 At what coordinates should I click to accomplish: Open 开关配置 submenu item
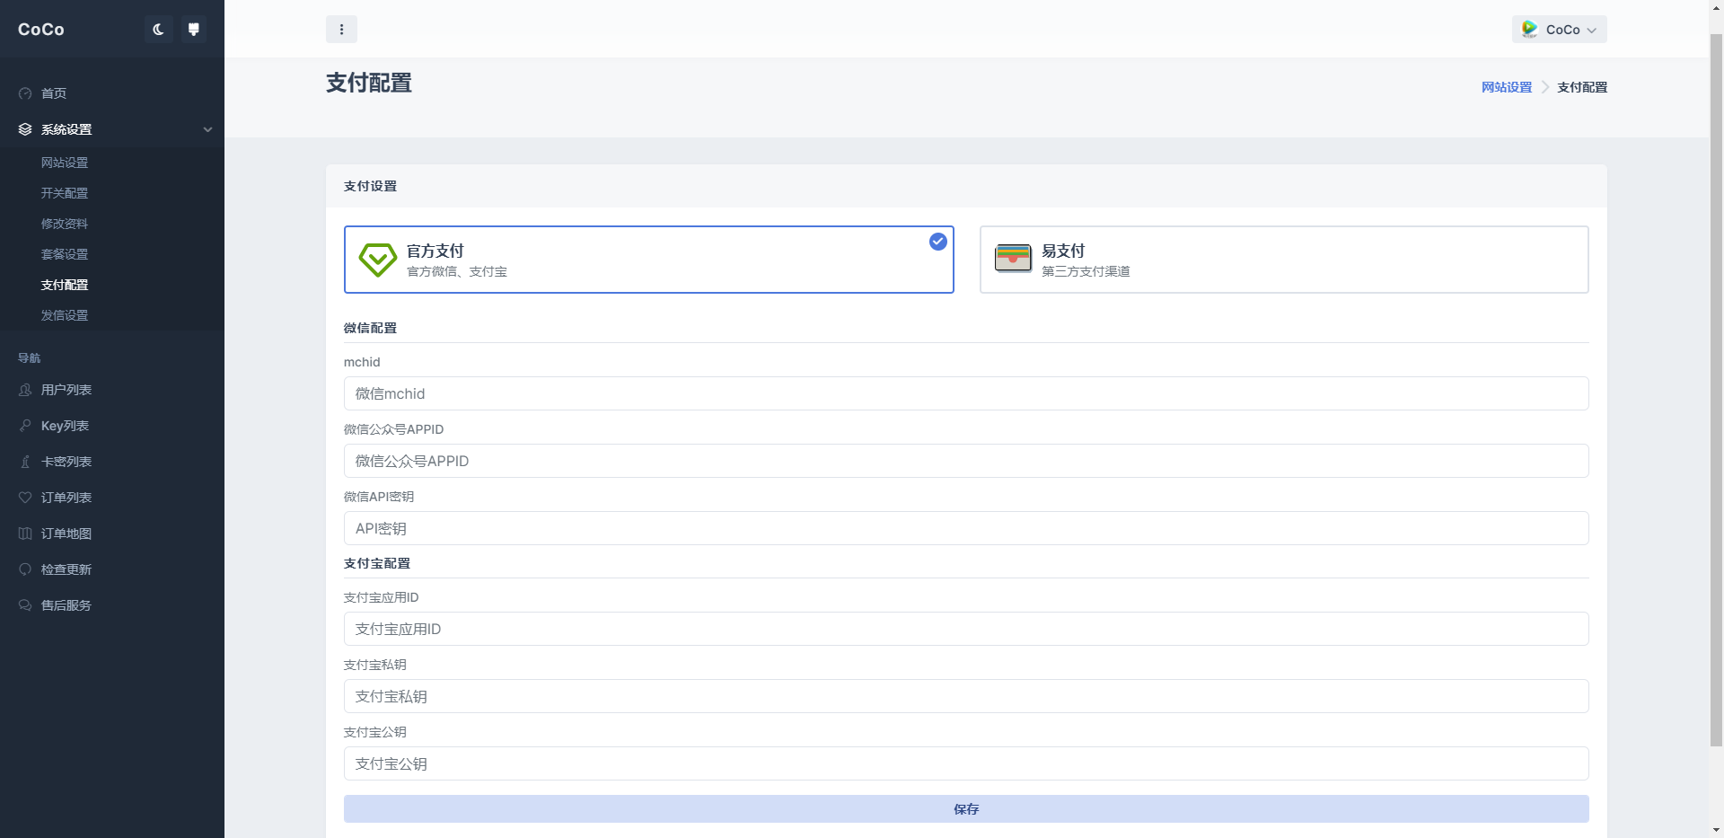(x=65, y=193)
